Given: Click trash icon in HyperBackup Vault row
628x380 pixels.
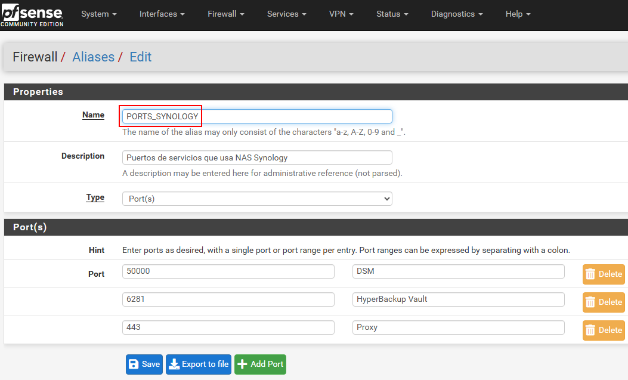Looking at the screenshot, I should (590, 302).
